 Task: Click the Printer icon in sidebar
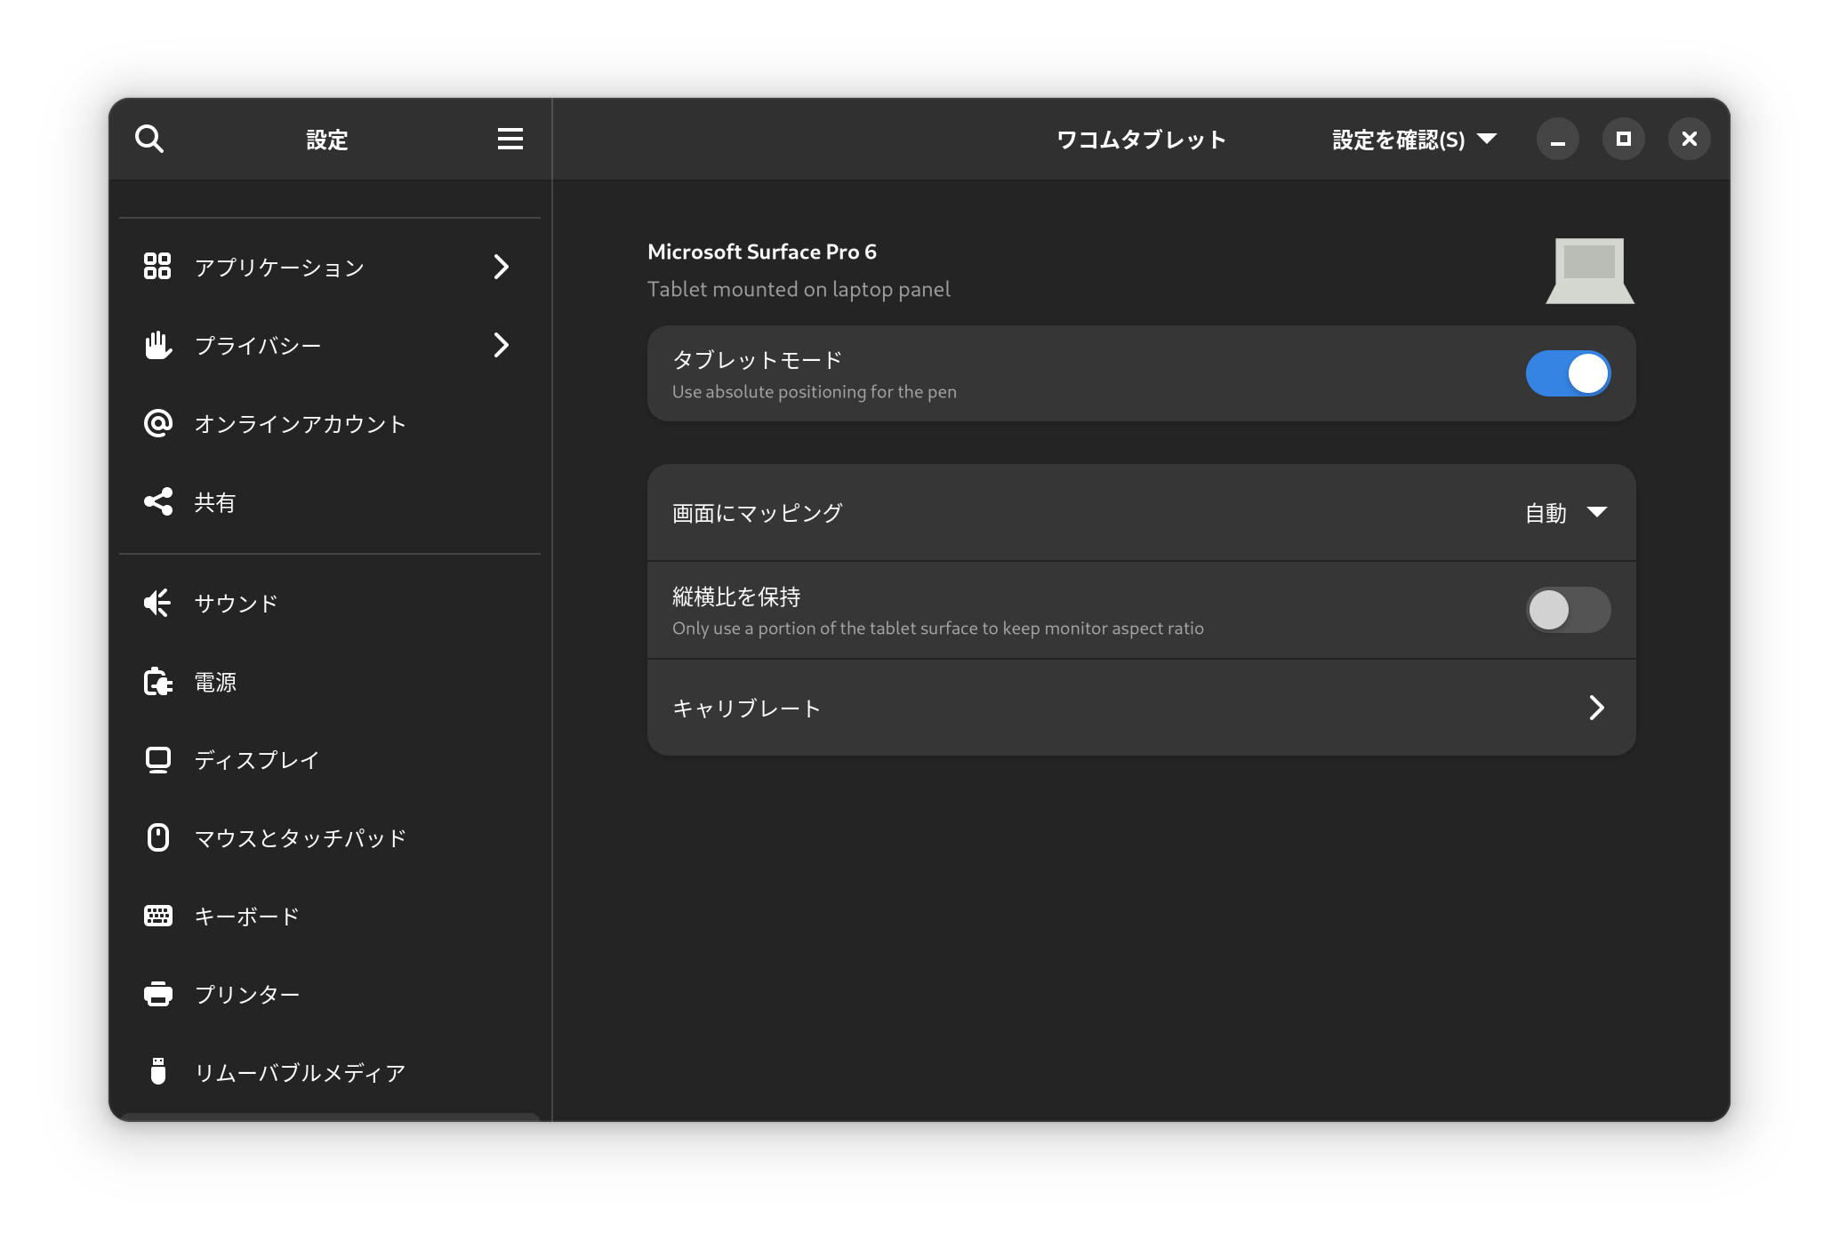[x=157, y=994]
